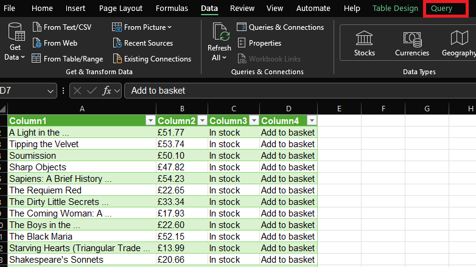This screenshot has height=267, width=476.
Task: Click Workbook Links command
Action: pos(269,59)
